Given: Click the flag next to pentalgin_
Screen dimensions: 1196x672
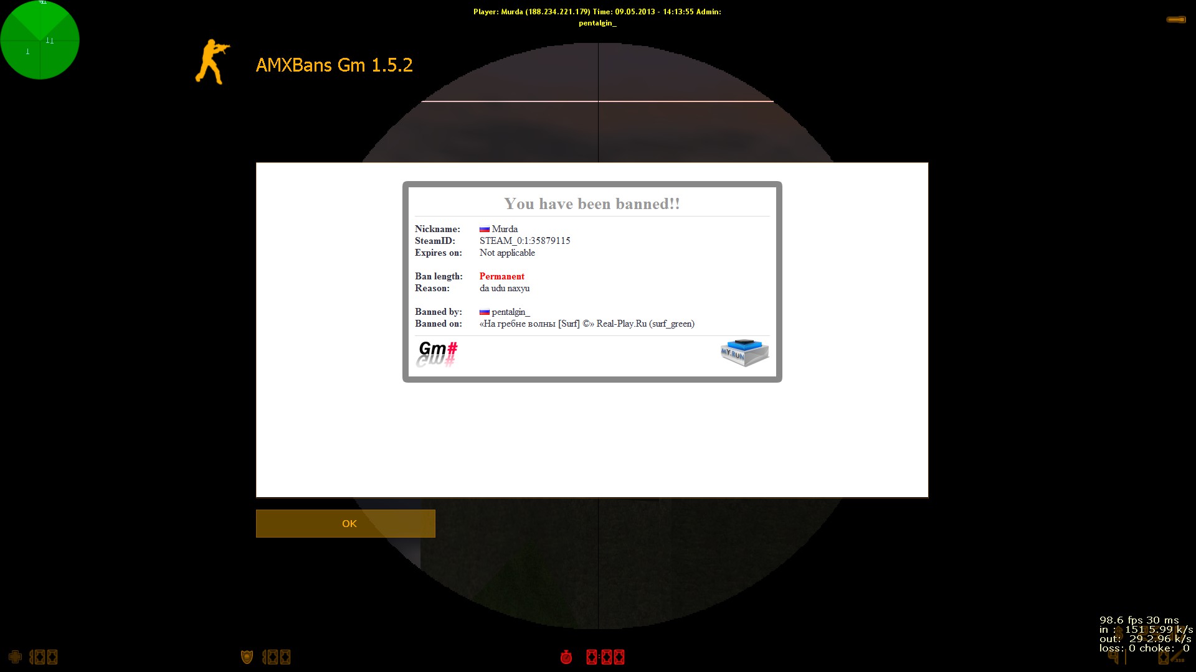Looking at the screenshot, I should (x=484, y=312).
